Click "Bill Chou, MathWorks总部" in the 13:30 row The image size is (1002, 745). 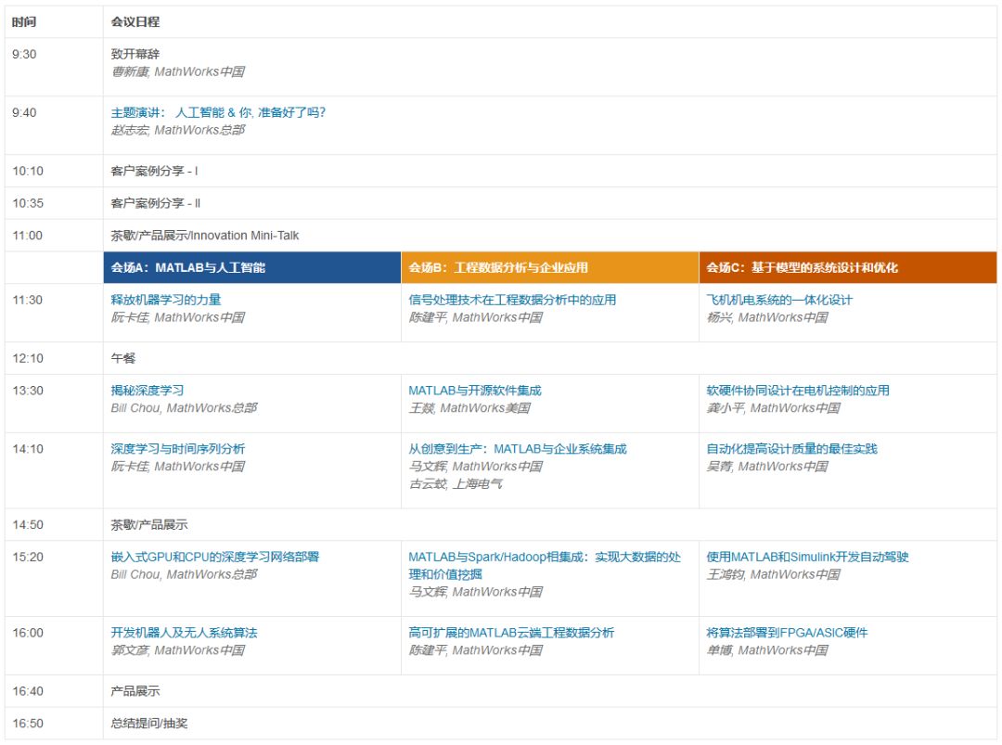pos(184,407)
